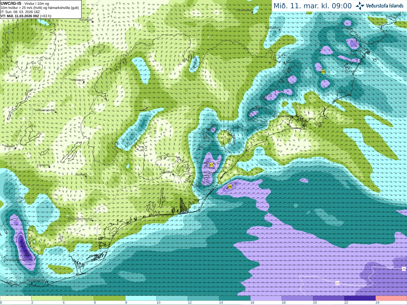The image size is (407, 305).
Task: Click the 12–14 m/s legend swatch
Action: click(203, 298)
